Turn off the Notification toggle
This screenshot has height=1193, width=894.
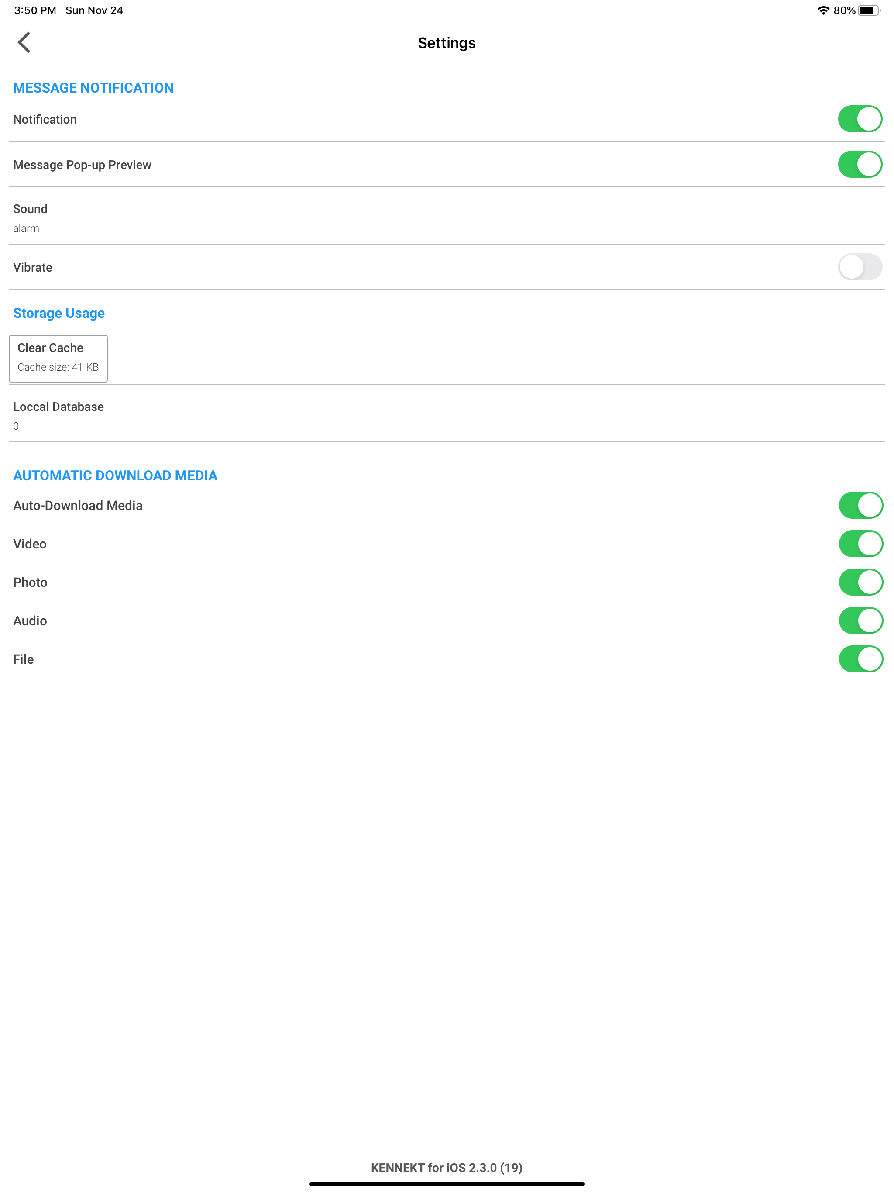coord(860,119)
